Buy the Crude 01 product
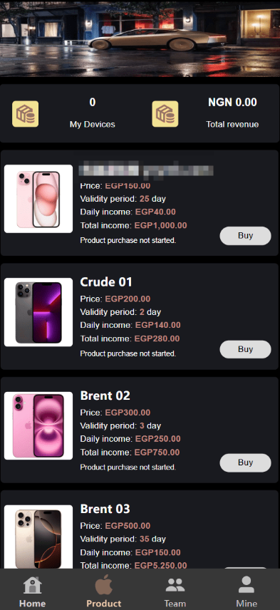This screenshot has width=280, height=610. tap(245, 349)
